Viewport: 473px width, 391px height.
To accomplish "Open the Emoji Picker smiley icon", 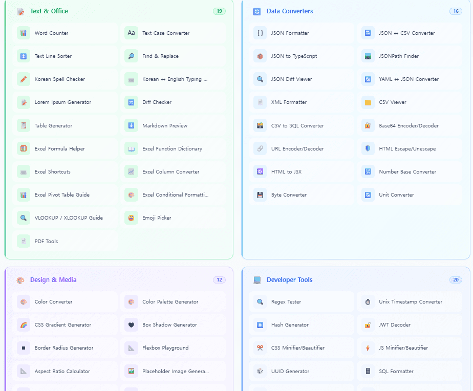I will (132, 218).
